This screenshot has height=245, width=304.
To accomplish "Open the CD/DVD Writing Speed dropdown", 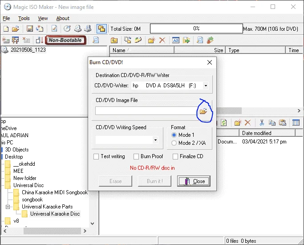I will click(155, 140).
